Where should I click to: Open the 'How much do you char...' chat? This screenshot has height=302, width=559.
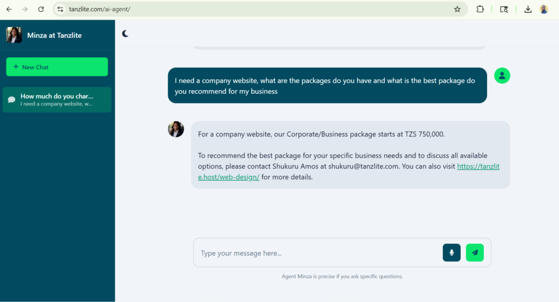coord(57,99)
